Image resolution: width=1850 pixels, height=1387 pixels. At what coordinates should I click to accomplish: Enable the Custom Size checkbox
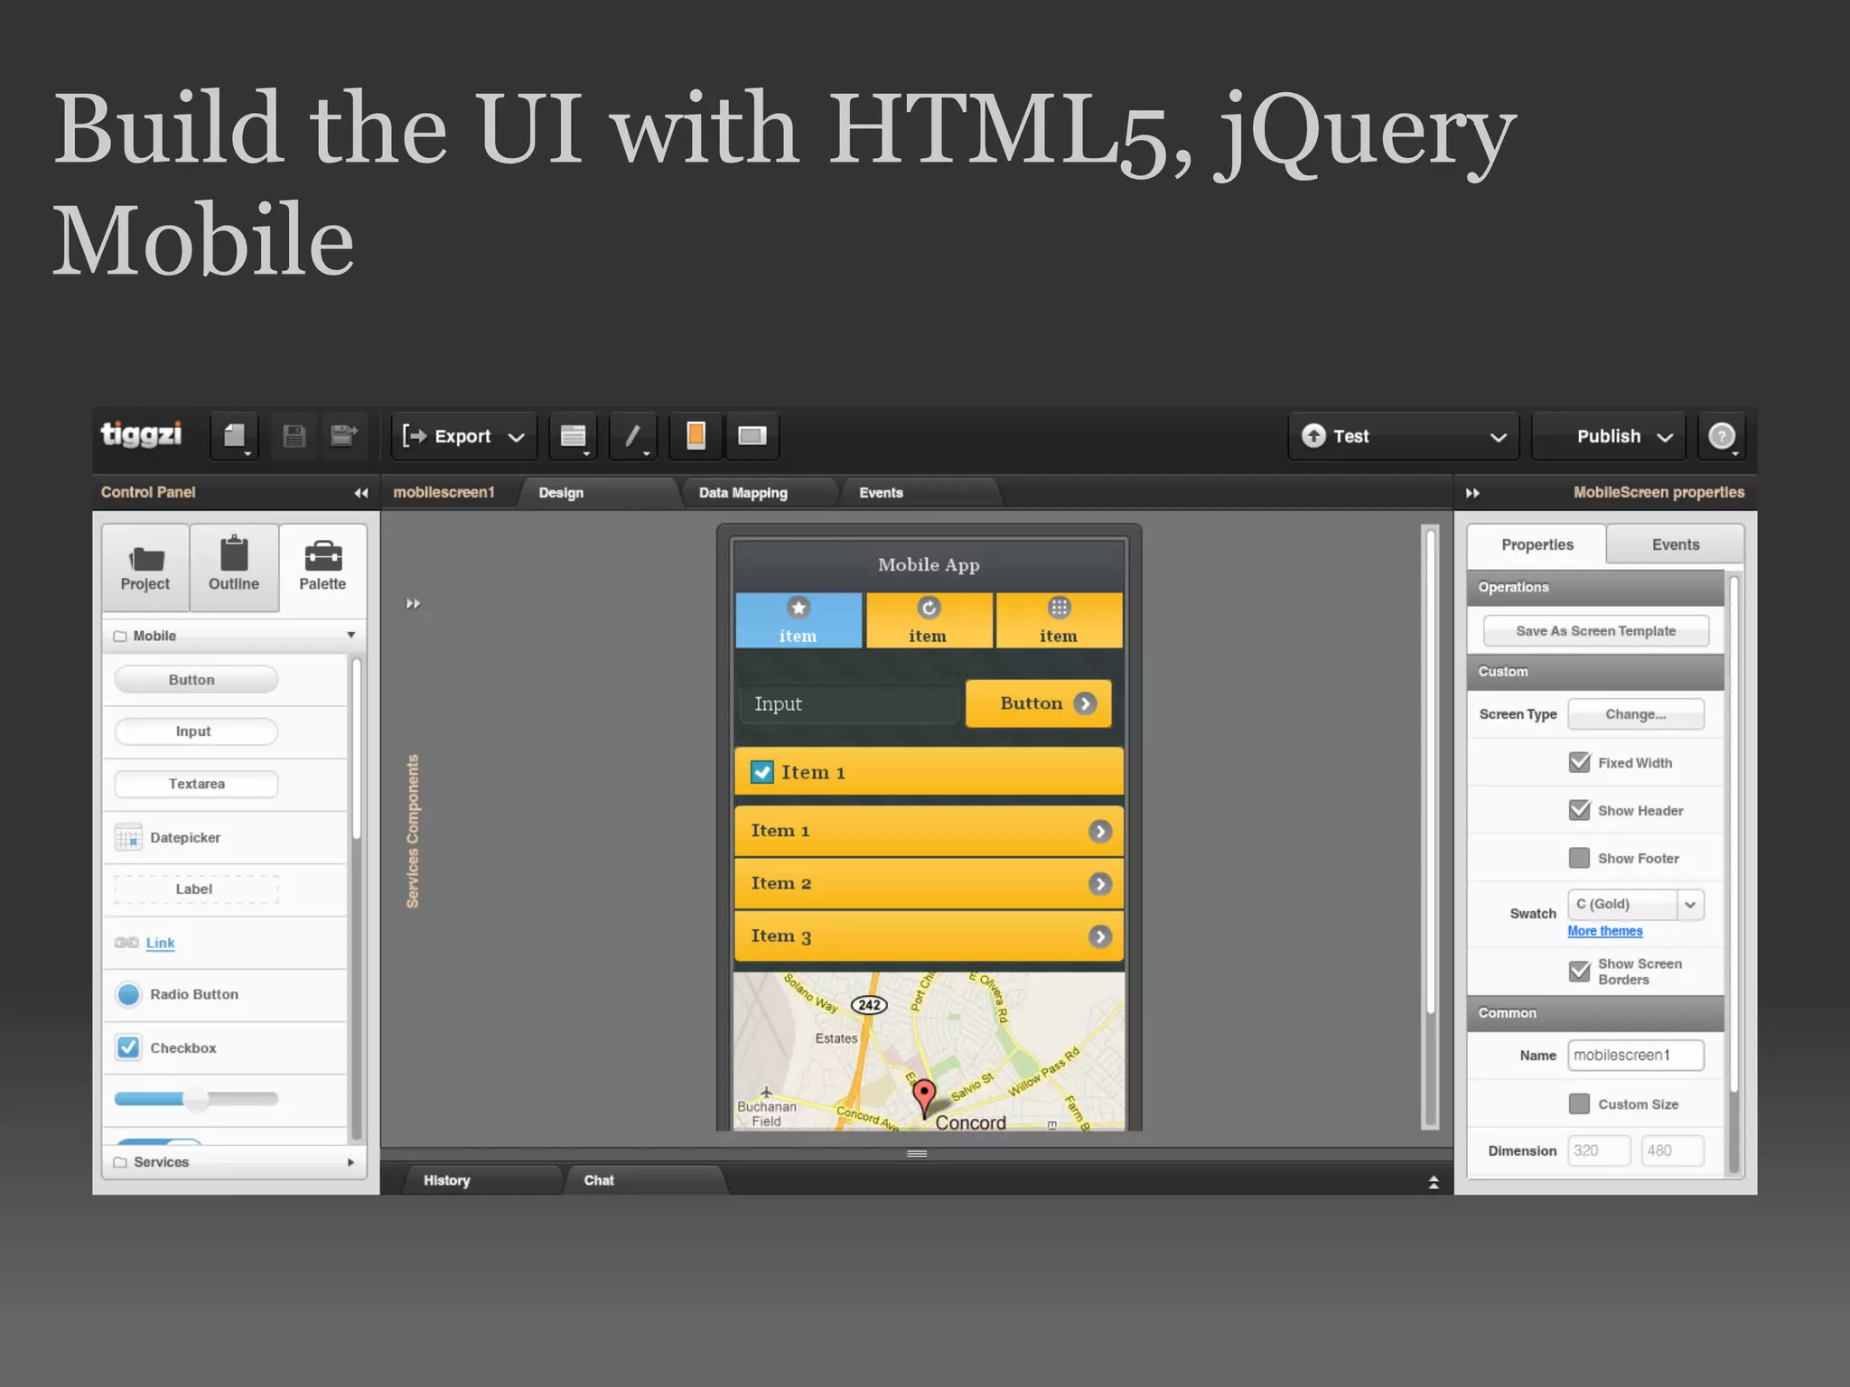click(1579, 1103)
